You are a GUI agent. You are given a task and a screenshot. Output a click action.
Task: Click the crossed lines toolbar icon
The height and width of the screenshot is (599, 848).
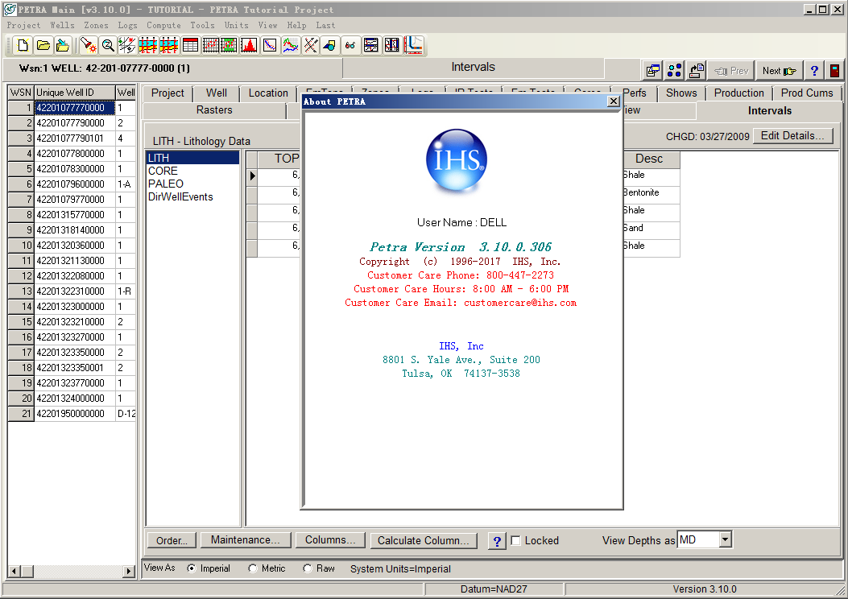coord(310,45)
